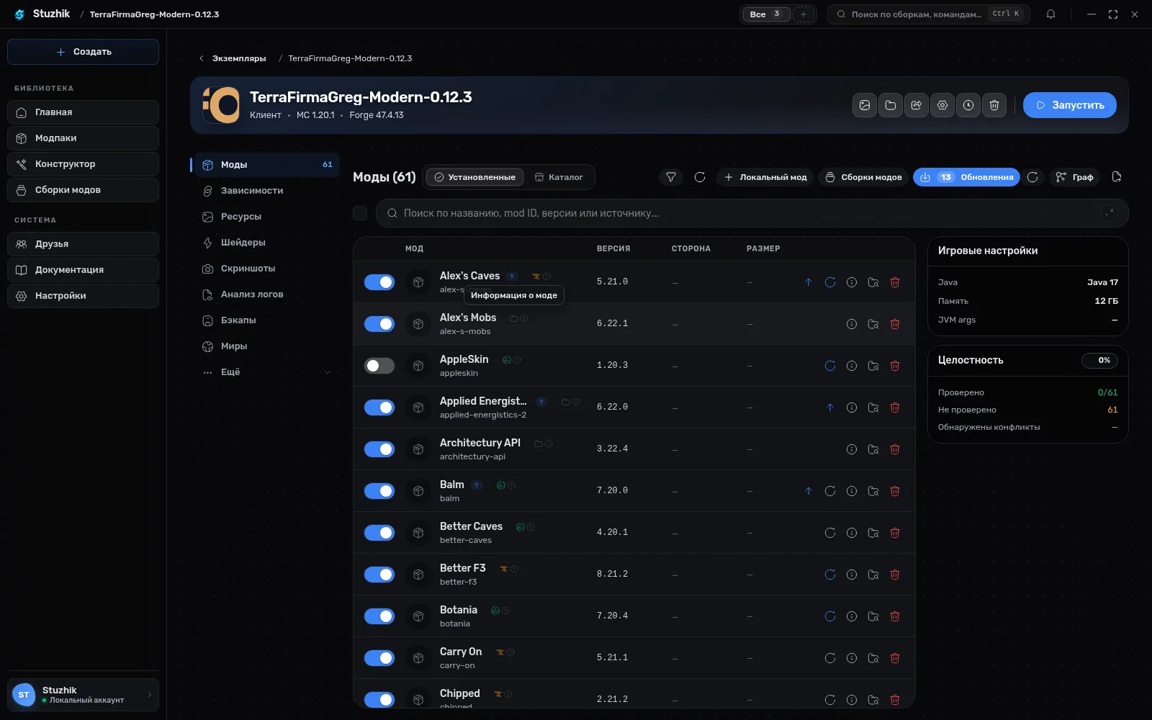Delete the Botania mod via trash icon
This screenshot has width=1152, height=720.
(x=895, y=616)
